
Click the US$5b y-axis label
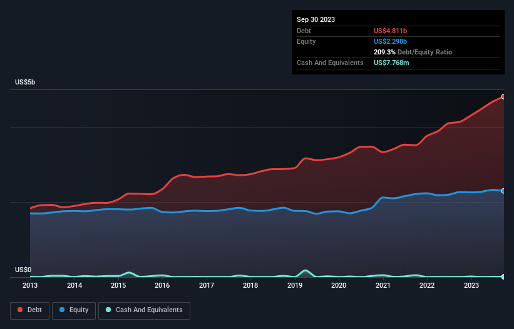[x=25, y=82]
